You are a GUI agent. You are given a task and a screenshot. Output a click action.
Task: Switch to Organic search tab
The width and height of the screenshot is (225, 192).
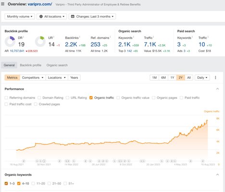tap(57, 65)
